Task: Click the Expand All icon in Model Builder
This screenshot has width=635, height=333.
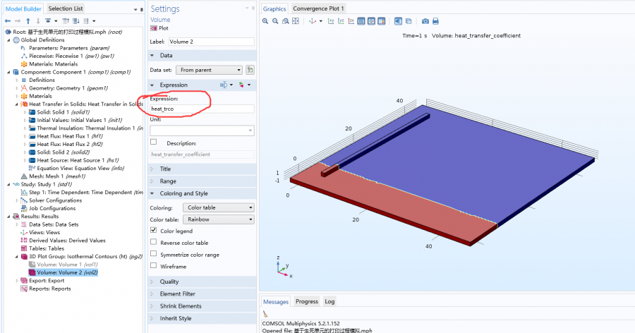Action: (x=75, y=20)
